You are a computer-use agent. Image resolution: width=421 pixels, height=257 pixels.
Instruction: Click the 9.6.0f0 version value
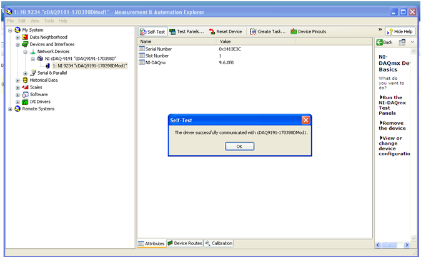[226, 62]
